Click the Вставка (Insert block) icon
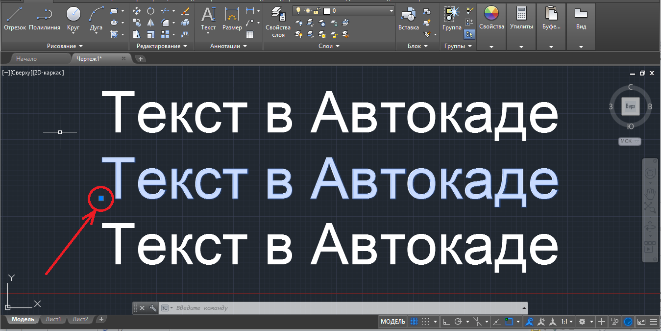661x331 pixels. (408, 19)
